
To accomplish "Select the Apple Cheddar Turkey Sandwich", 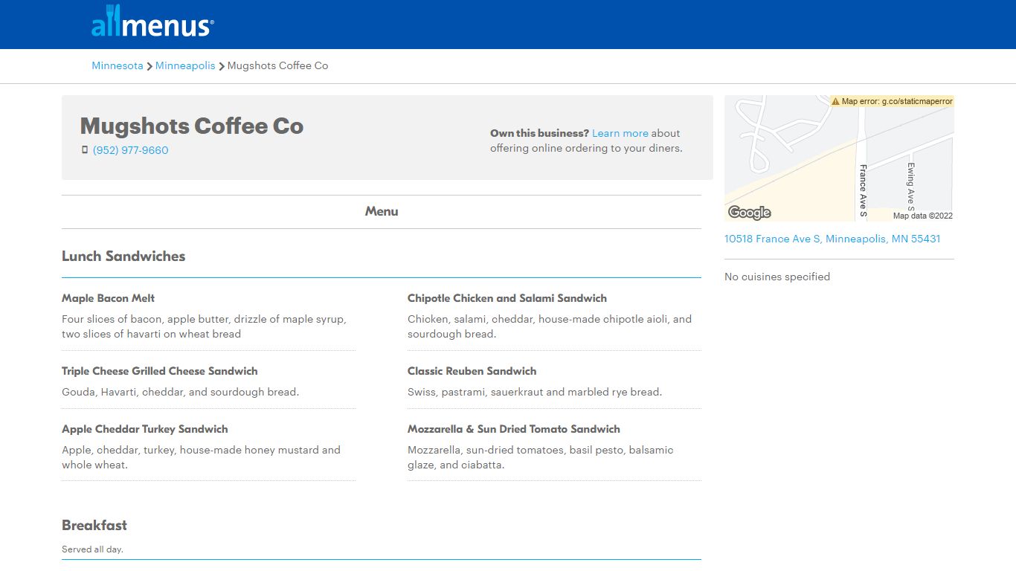I will 145,429.
